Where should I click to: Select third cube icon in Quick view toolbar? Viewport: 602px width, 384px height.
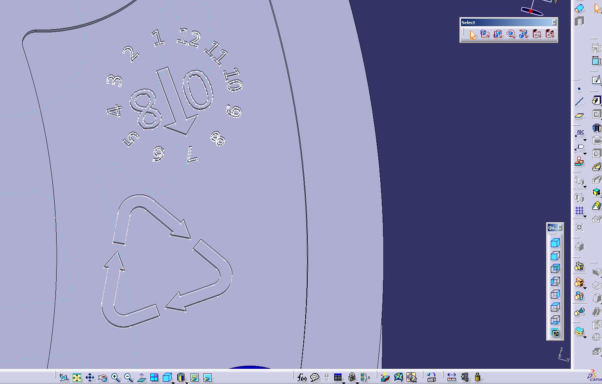[x=555, y=269]
